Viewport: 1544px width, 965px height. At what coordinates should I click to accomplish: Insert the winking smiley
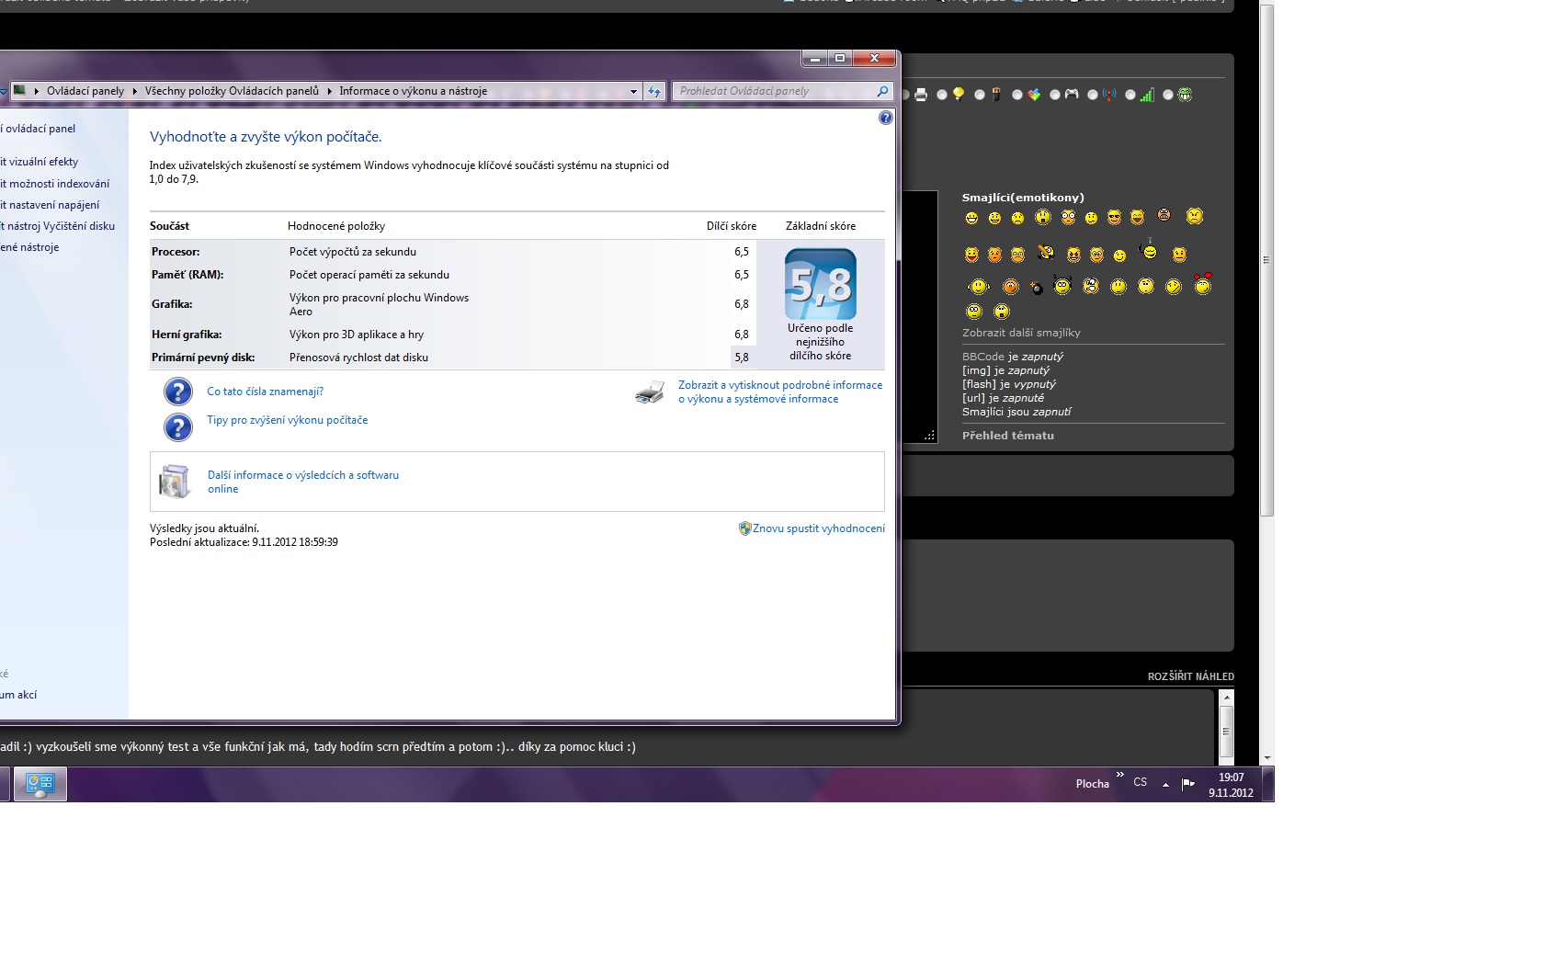click(1119, 255)
